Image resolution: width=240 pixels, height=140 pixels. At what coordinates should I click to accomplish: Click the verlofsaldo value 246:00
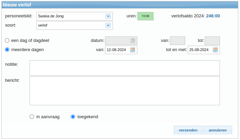pyautogui.click(x=213, y=16)
